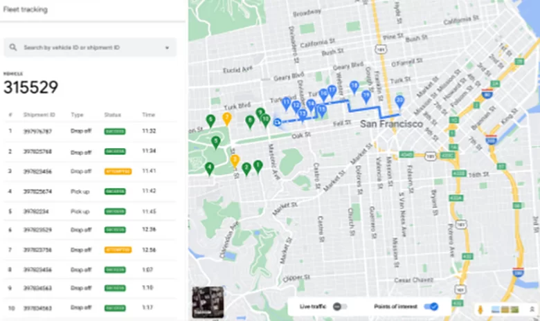
Task: Select the blue map pin numbered 18
Action: 354,87
